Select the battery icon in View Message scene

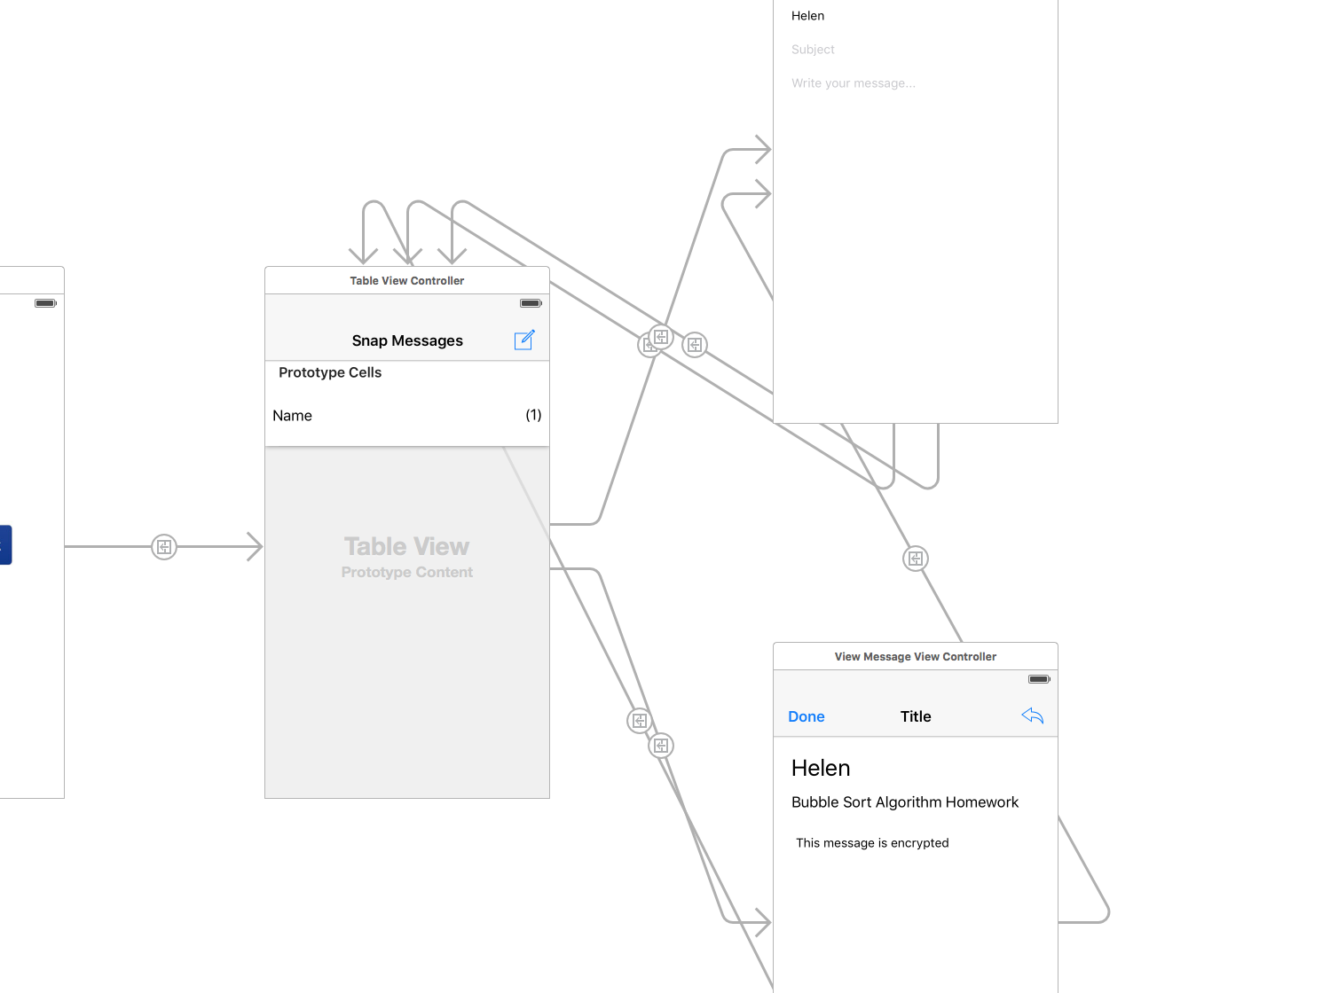coord(1039,679)
